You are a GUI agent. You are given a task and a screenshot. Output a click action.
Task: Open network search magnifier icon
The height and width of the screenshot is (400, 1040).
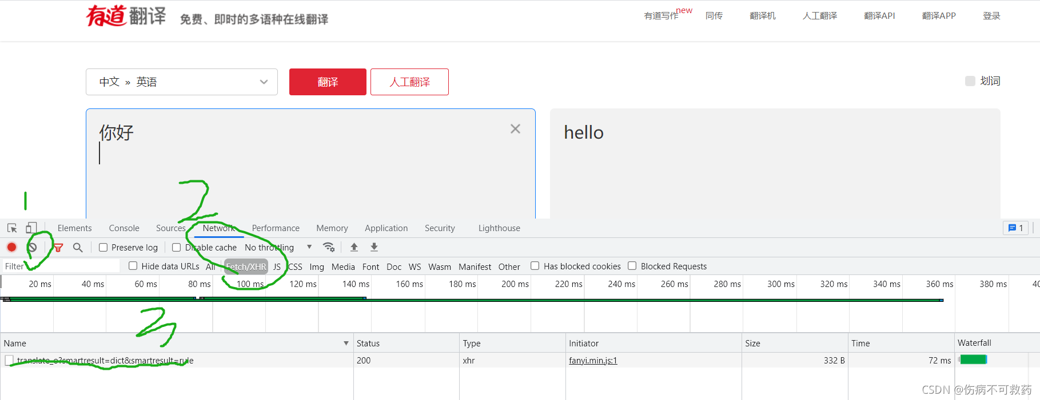tap(78, 248)
